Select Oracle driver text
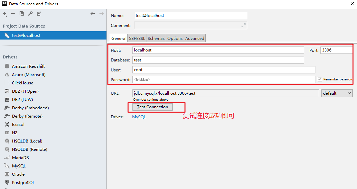The height and width of the screenshot is (189, 357). click(x=18, y=174)
